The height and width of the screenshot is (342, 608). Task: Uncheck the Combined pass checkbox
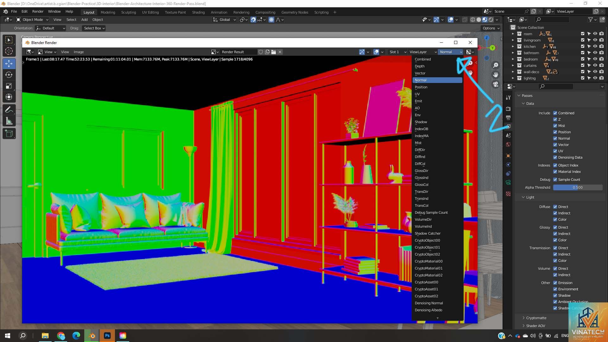point(555,113)
